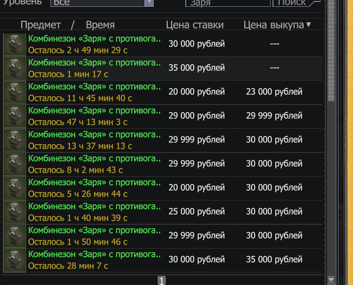353x285 pixels.
Task: Select item icon of lot with 2 ч 49 мин left
Action: pyautogui.click(x=15, y=44)
